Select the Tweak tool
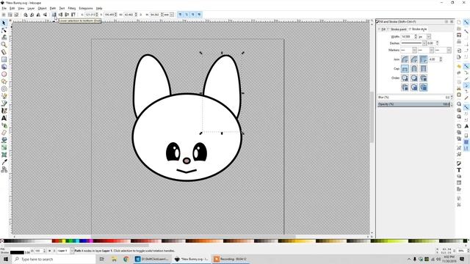This screenshot has height=264, width=470. 4,37
